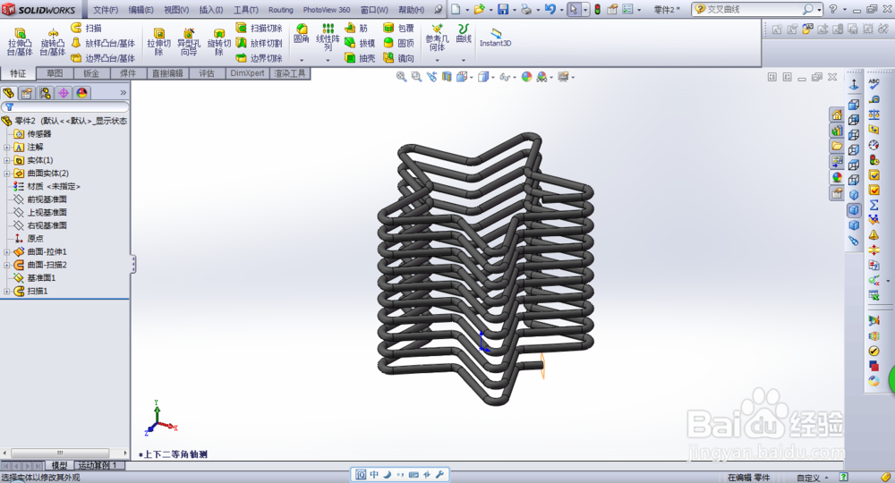
Task: Expand the 扫描1 feature node
Action: (6, 291)
